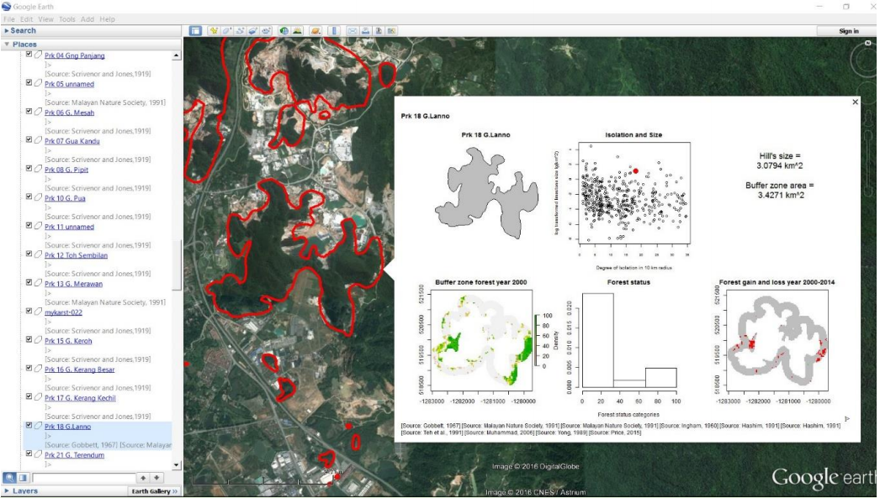Switch between Earth, Sky and planets
880x498 pixels.
pos(314,30)
